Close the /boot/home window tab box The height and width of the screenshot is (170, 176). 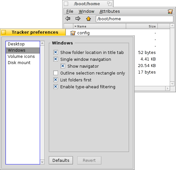(66, 4)
